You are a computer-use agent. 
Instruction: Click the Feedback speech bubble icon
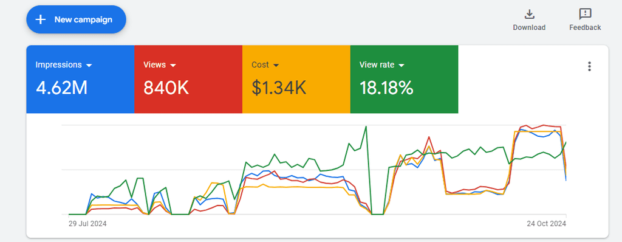point(585,14)
